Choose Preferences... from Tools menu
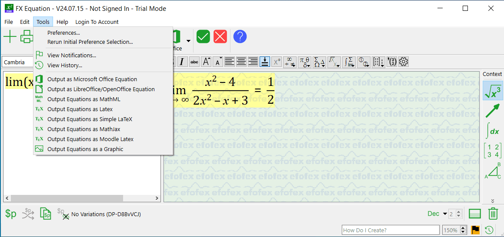Screen dimensions: 504x237 [103, 33]
